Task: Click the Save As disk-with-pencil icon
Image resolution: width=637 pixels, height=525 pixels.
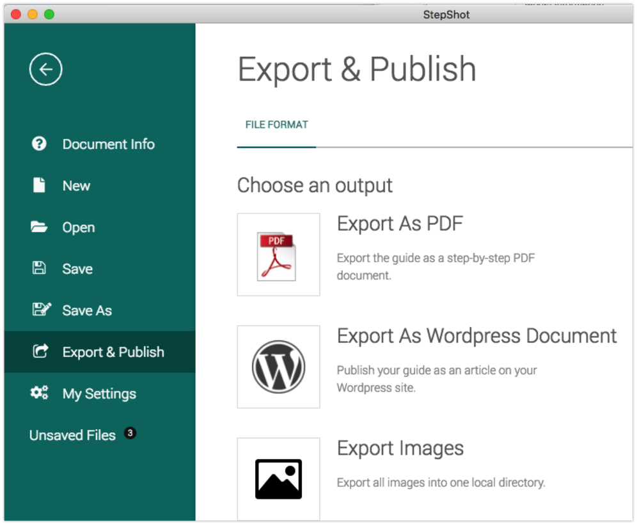Action: (x=42, y=310)
